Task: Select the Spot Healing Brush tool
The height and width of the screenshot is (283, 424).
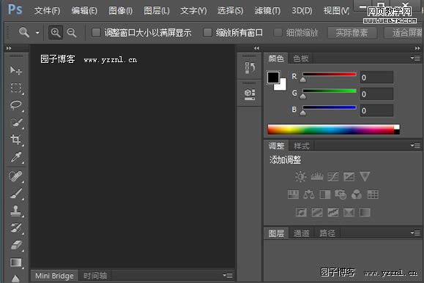Action: pyautogui.click(x=15, y=176)
